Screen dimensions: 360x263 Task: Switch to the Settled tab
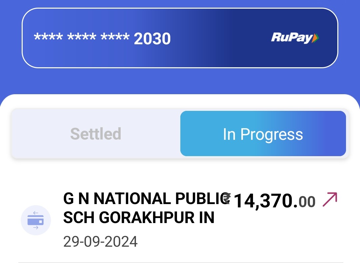click(96, 134)
